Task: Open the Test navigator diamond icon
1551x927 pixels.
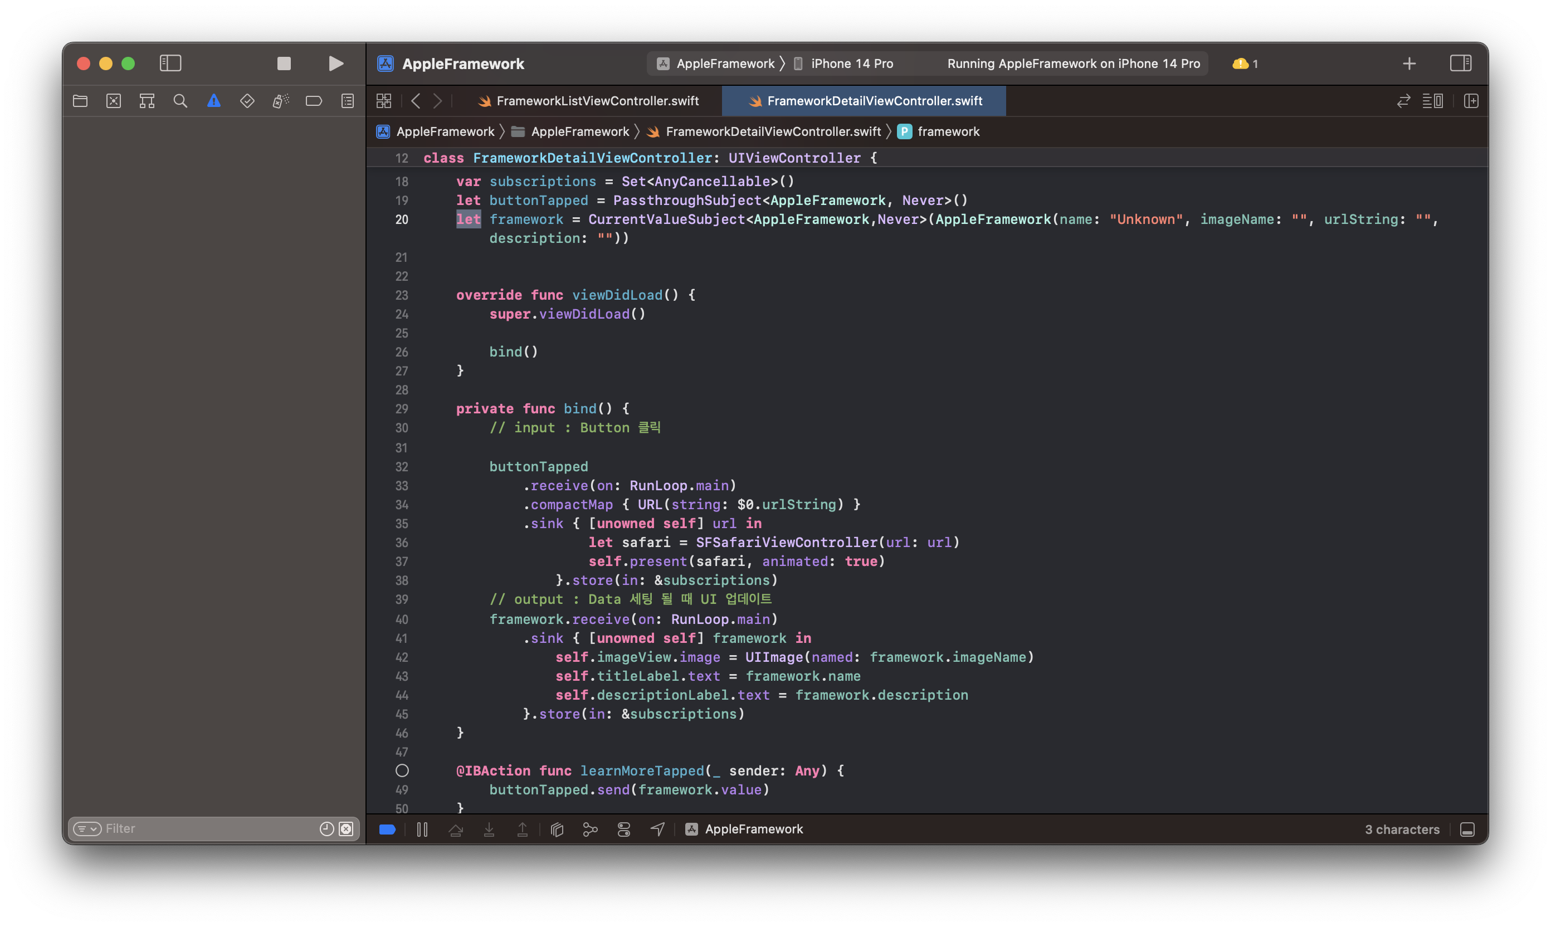Action: (247, 100)
